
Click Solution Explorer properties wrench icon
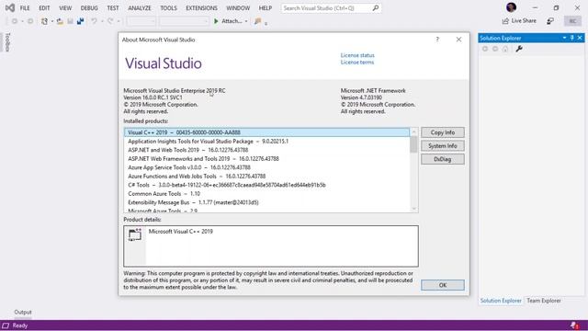[519, 49]
